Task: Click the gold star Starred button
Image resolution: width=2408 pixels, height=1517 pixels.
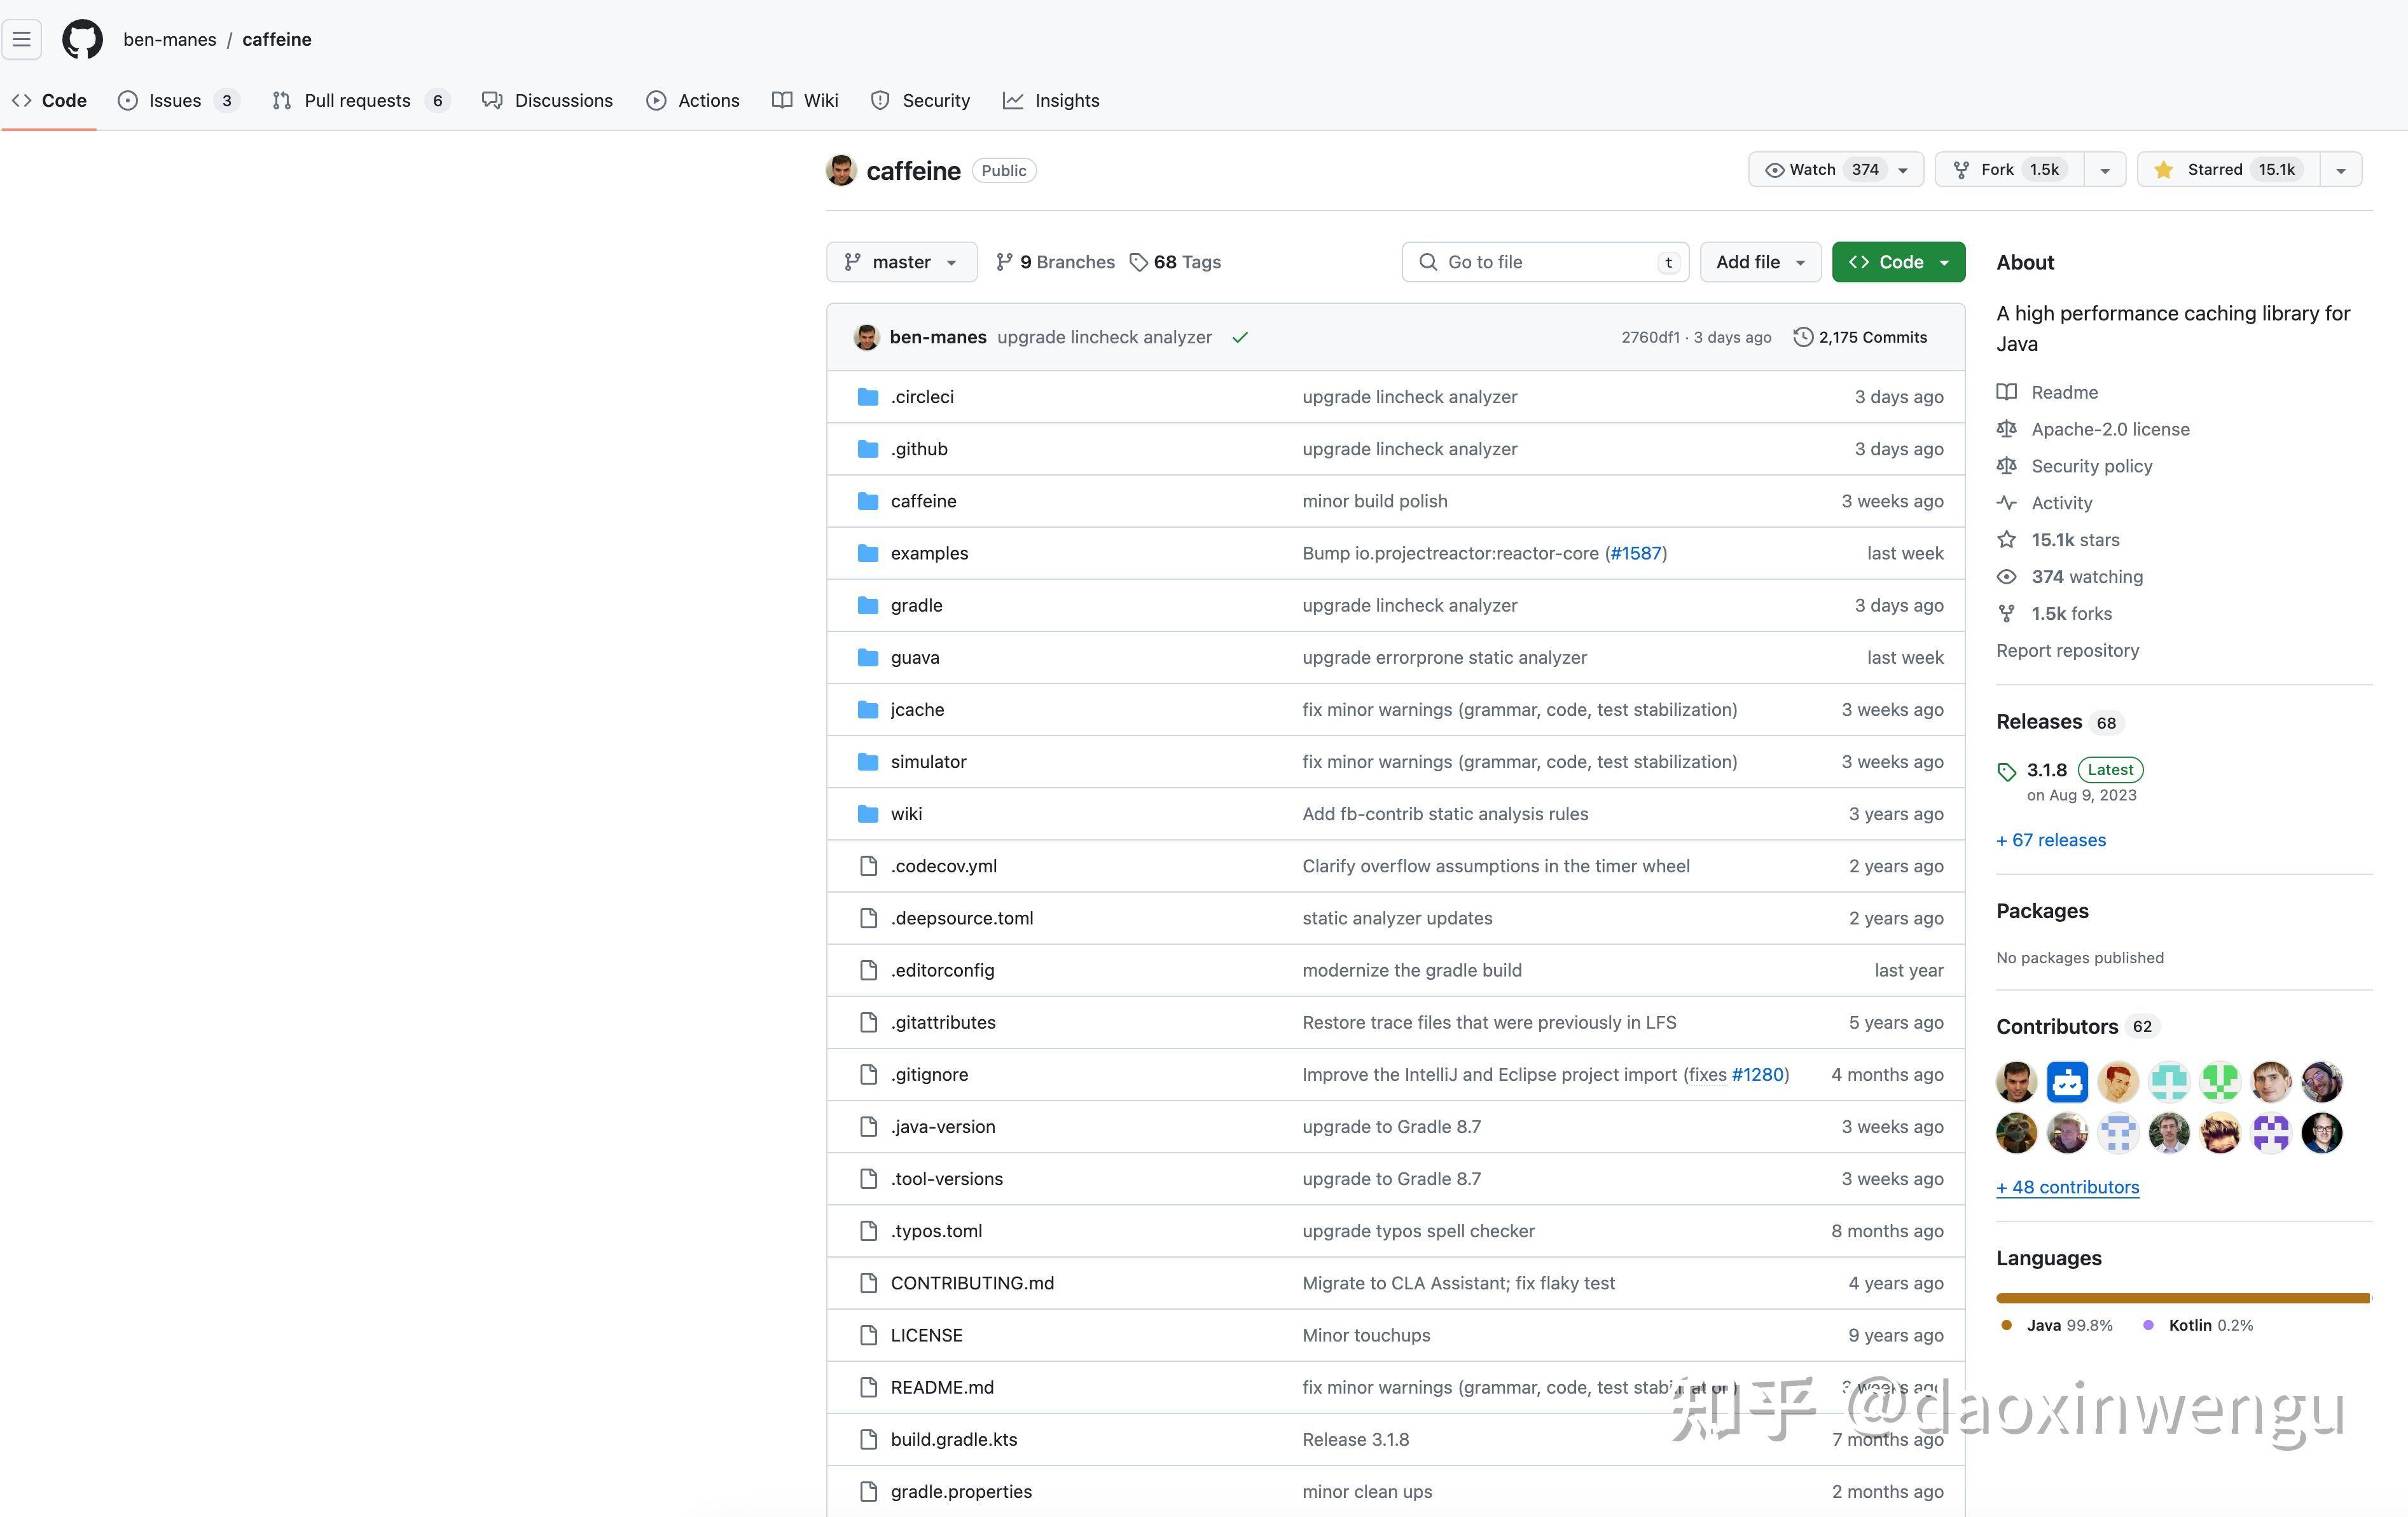Action: tap(2228, 170)
